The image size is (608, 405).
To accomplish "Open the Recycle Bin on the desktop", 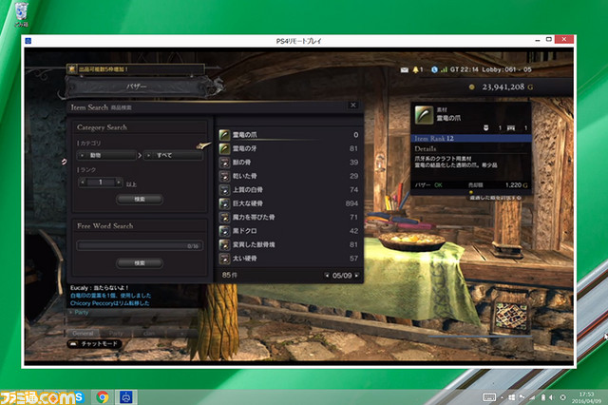I will tap(22, 14).
